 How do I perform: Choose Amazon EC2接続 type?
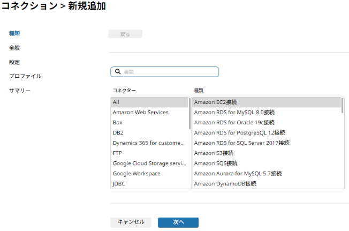click(x=267, y=102)
